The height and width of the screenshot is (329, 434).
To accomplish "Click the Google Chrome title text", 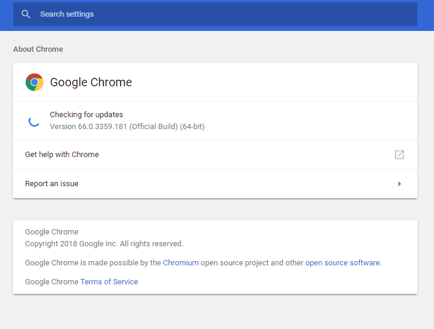I will [x=91, y=82].
